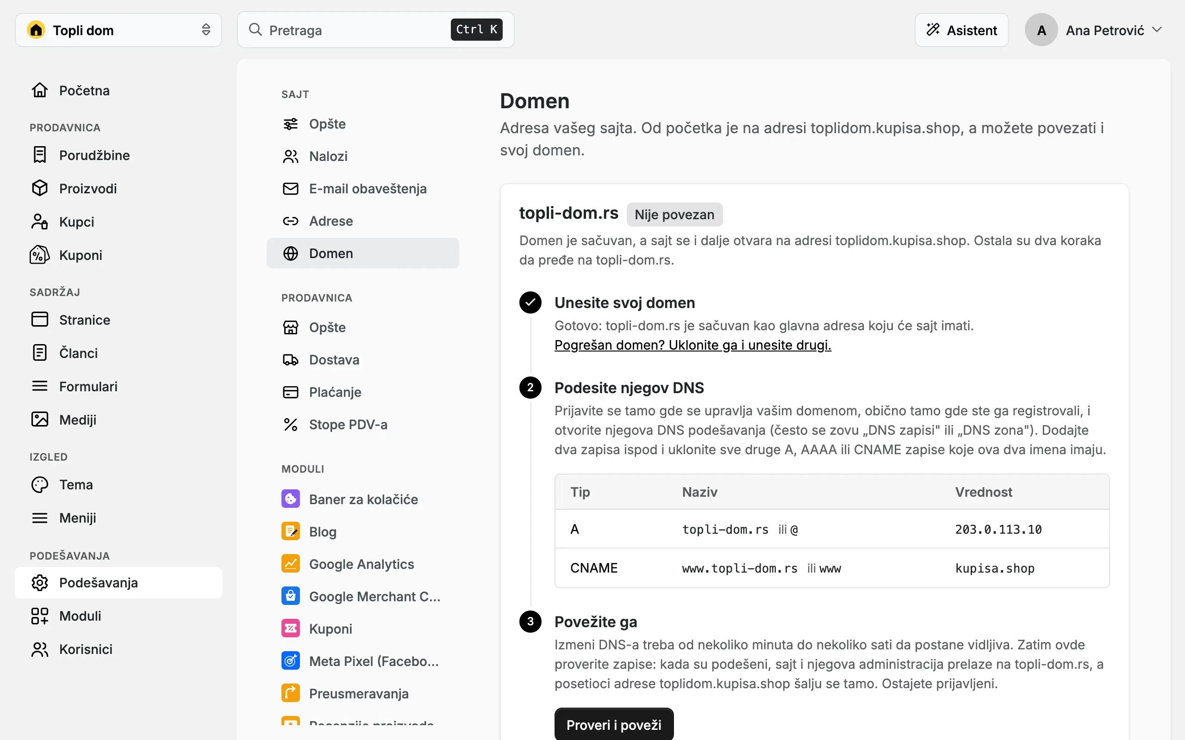Open the Asistent panel

[x=962, y=30]
